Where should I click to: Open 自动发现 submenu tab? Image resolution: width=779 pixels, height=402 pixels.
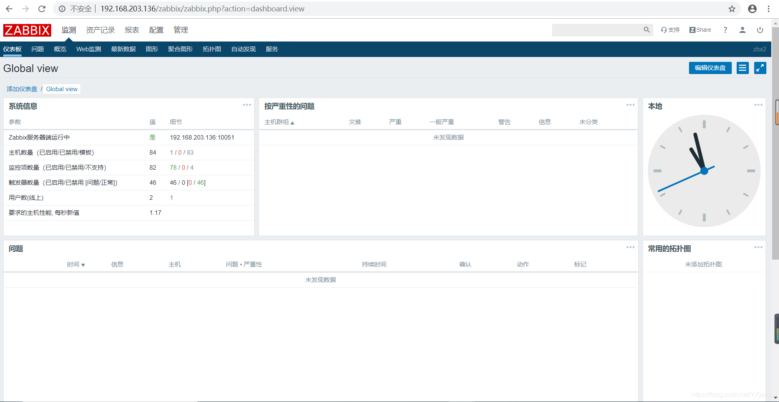[x=244, y=49]
